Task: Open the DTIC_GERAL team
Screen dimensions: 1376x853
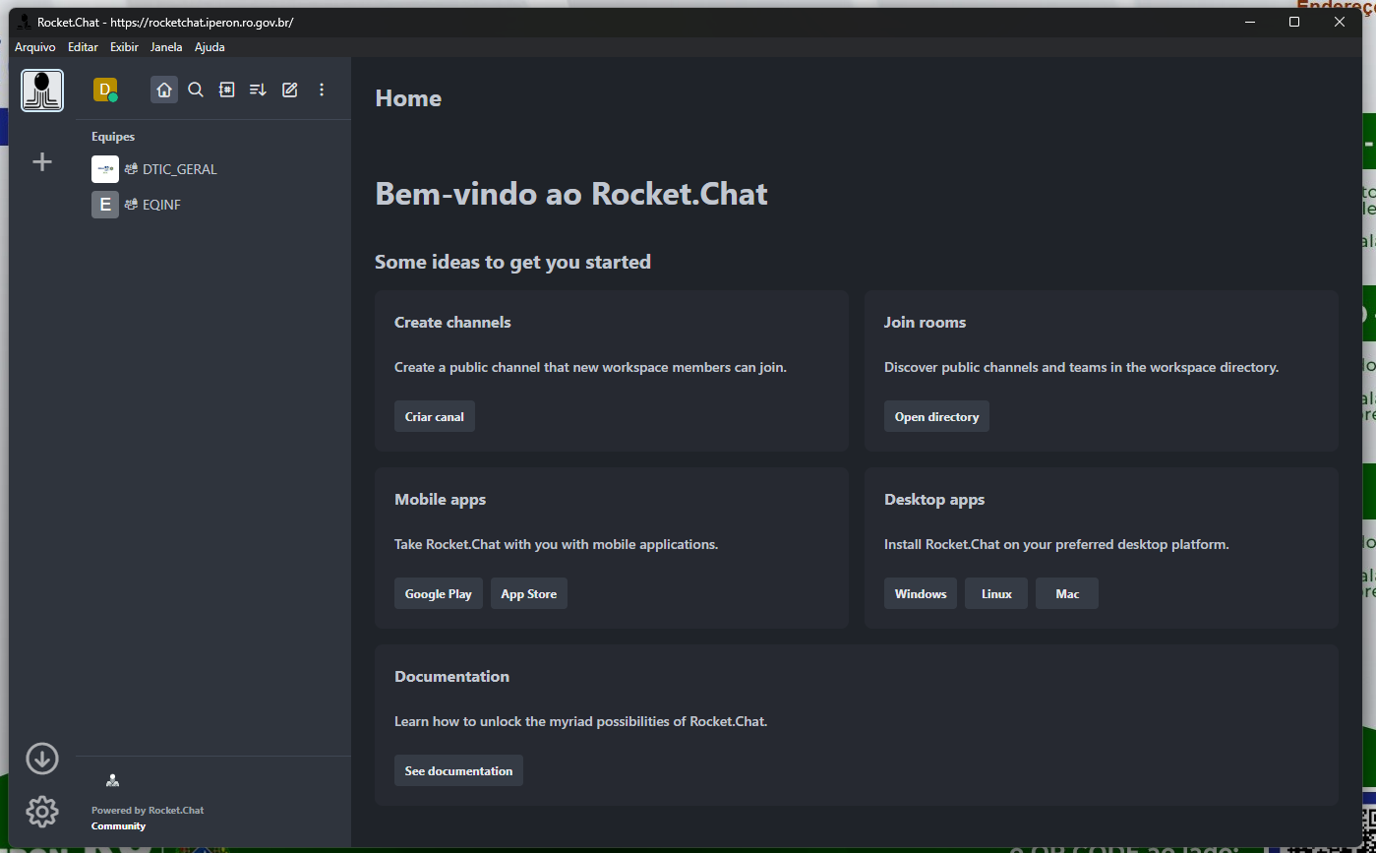Action: pos(213,169)
